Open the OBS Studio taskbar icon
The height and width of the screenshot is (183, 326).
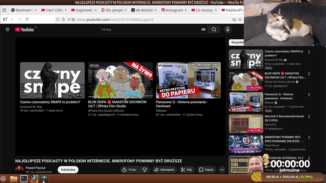(44, 179)
